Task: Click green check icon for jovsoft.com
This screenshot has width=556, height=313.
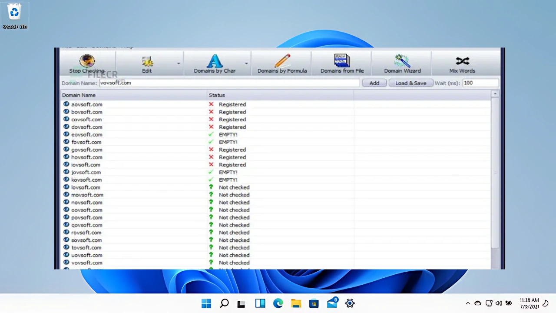Action: coord(211,172)
